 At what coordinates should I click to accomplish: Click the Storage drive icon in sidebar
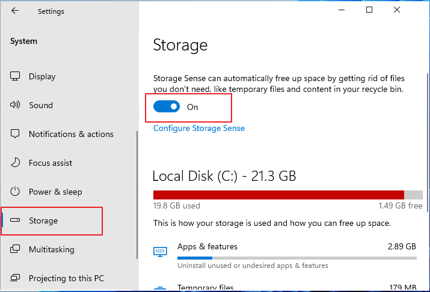pyautogui.click(x=16, y=221)
